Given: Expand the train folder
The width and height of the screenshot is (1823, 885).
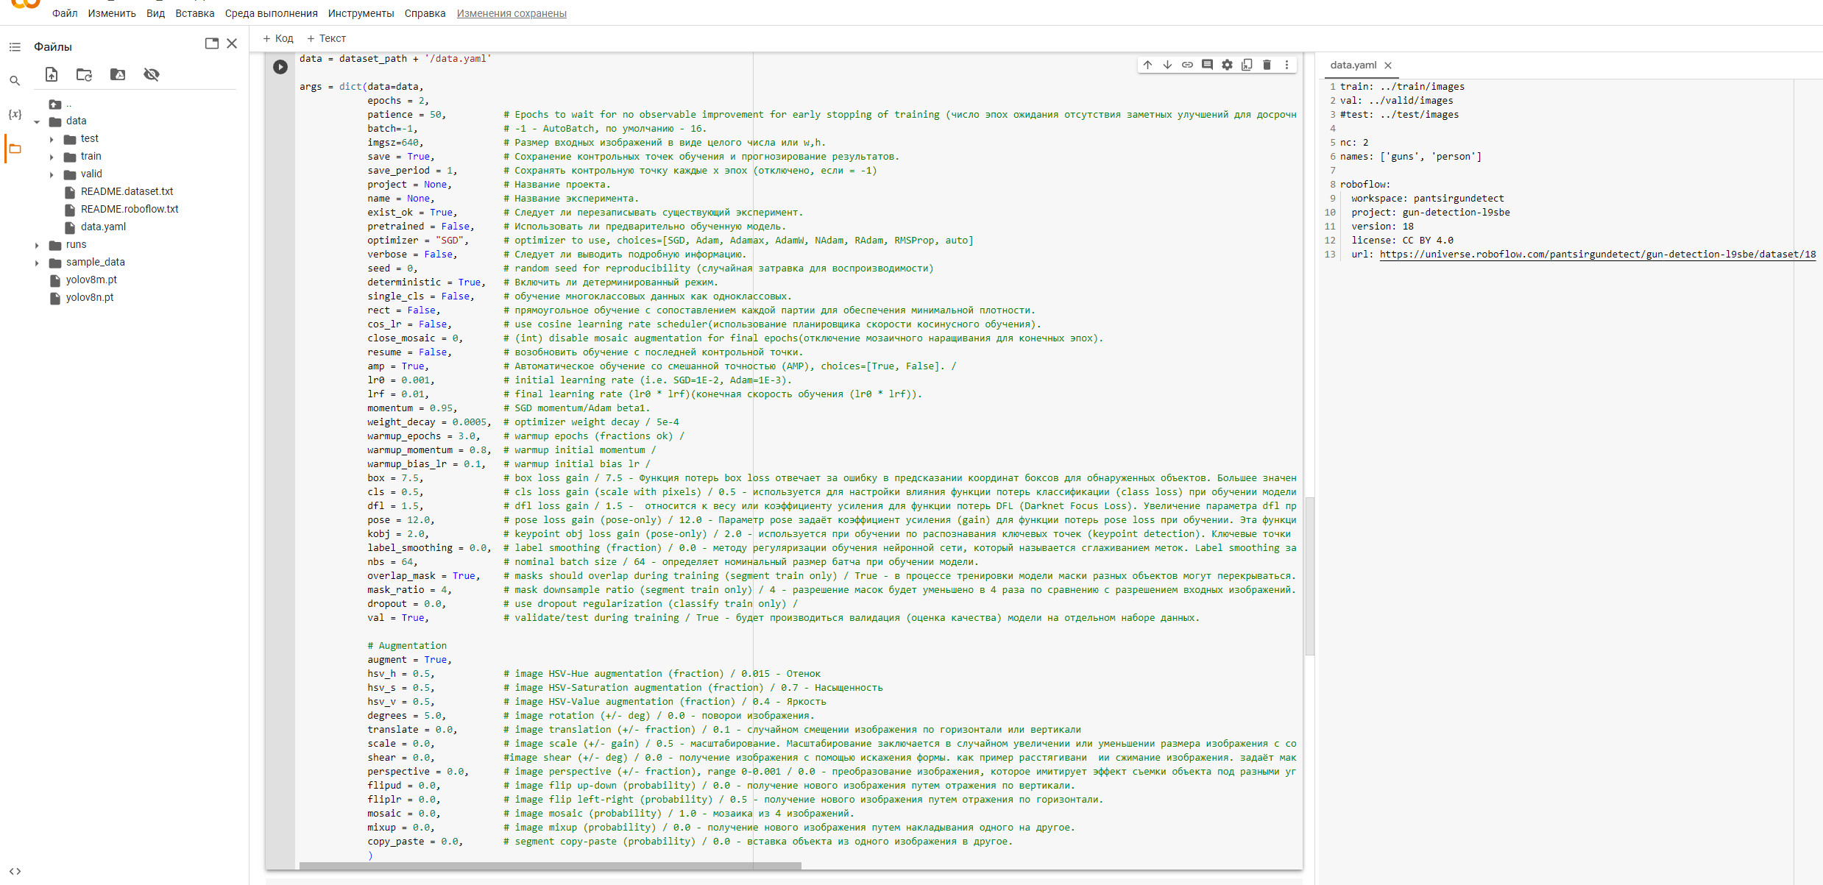Looking at the screenshot, I should [x=51, y=156].
